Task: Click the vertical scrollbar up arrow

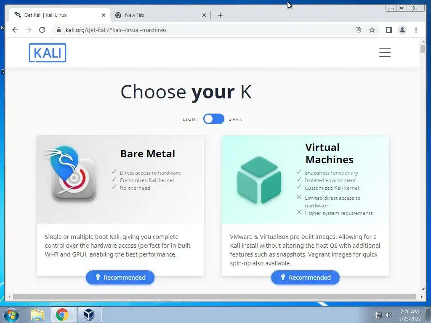Action: (423, 42)
